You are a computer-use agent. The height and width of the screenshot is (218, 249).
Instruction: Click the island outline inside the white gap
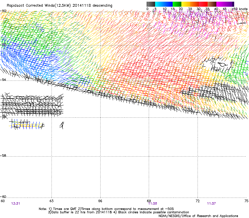click(223, 64)
